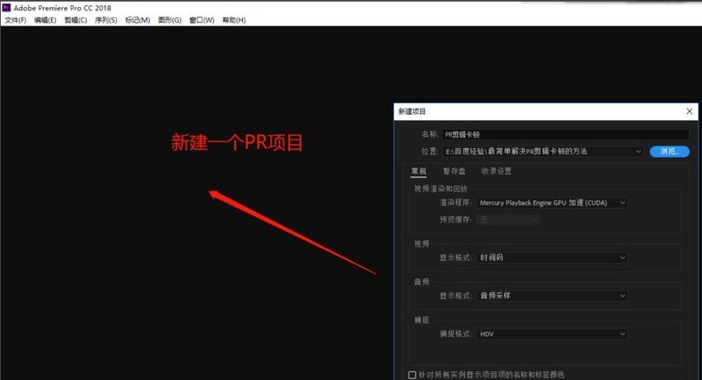Toggle the 针对所有实例显示项目项的名称和标签颜色 checkbox
702x380 pixels.
(x=412, y=374)
